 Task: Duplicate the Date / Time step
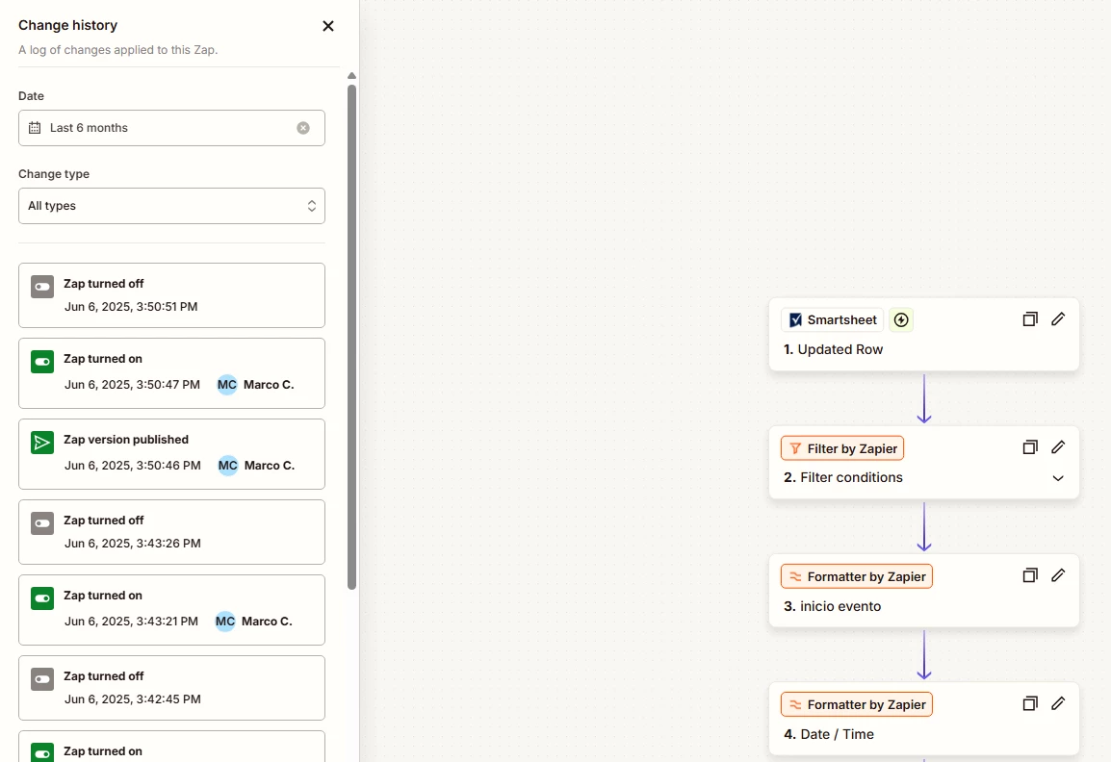click(x=1030, y=704)
